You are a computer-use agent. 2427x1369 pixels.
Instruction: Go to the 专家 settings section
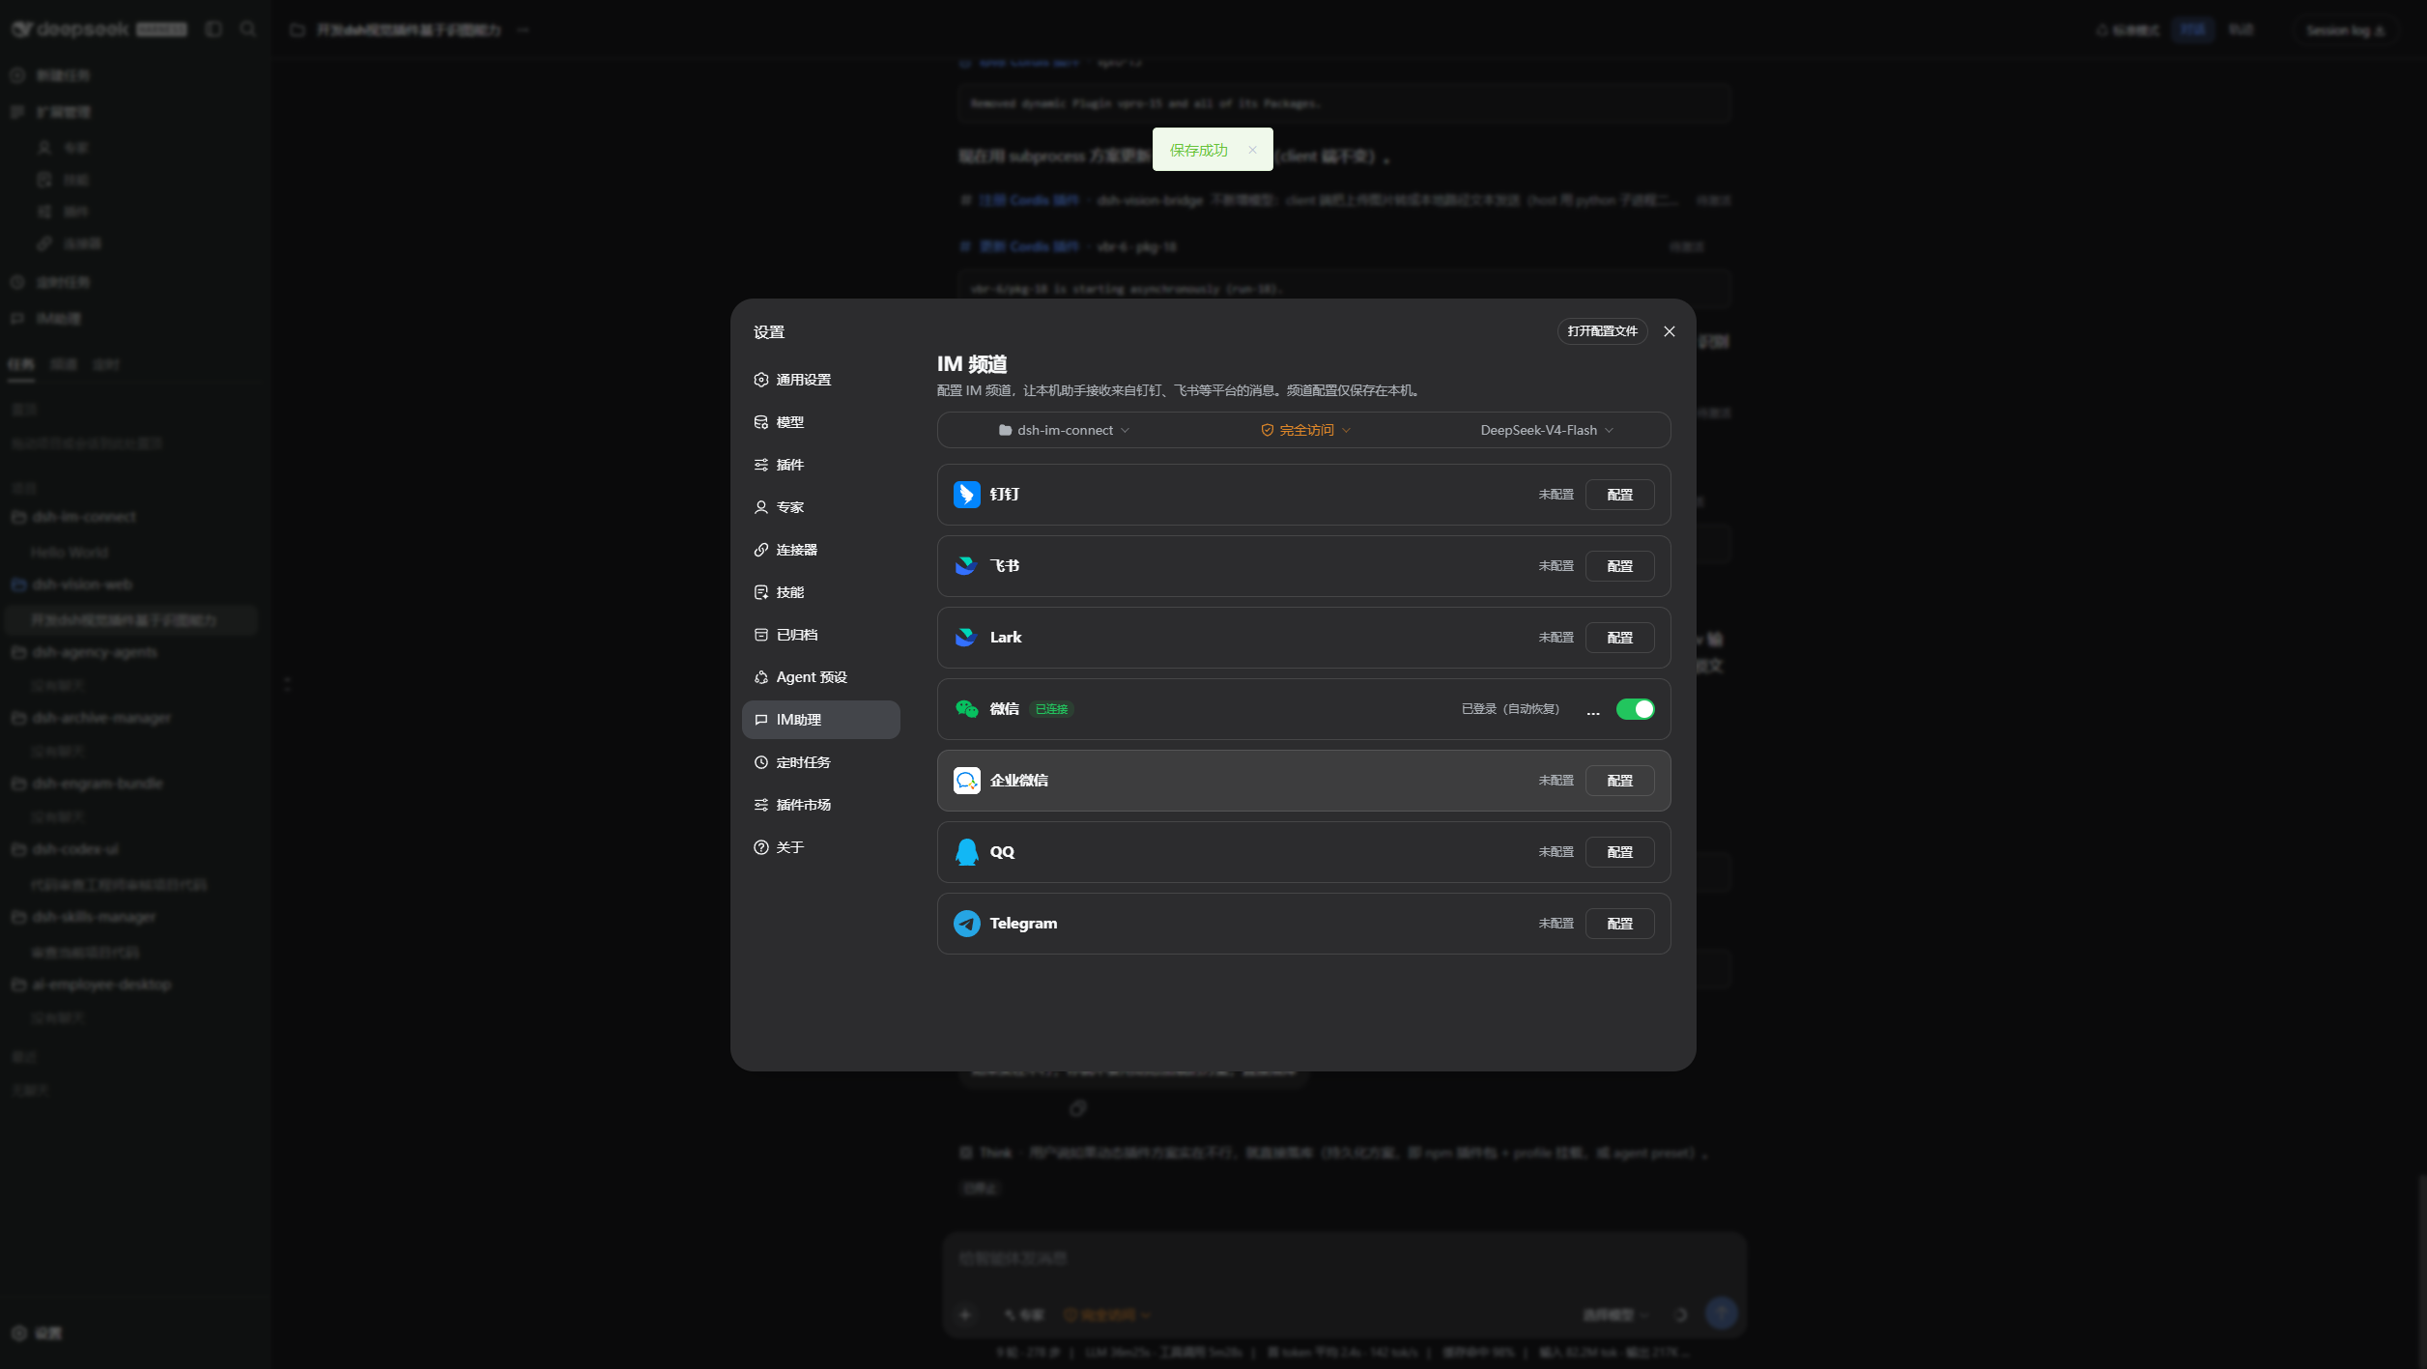820,507
